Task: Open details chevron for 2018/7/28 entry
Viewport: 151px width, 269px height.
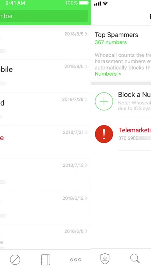Action: [x=86, y=99]
